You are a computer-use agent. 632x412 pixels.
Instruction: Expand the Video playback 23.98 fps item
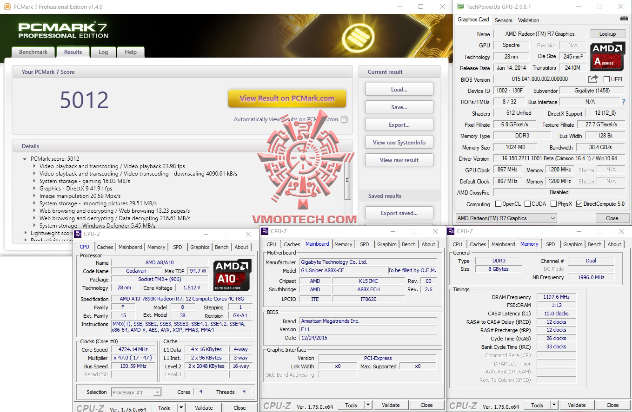(x=34, y=166)
